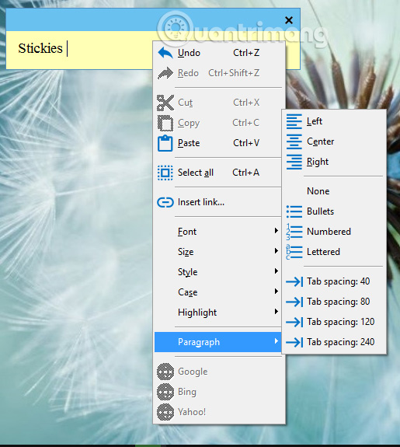The width and height of the screenshot is (400, 447).
Task: Set Tab spacing: 120
Action: [x=334, y=322]
